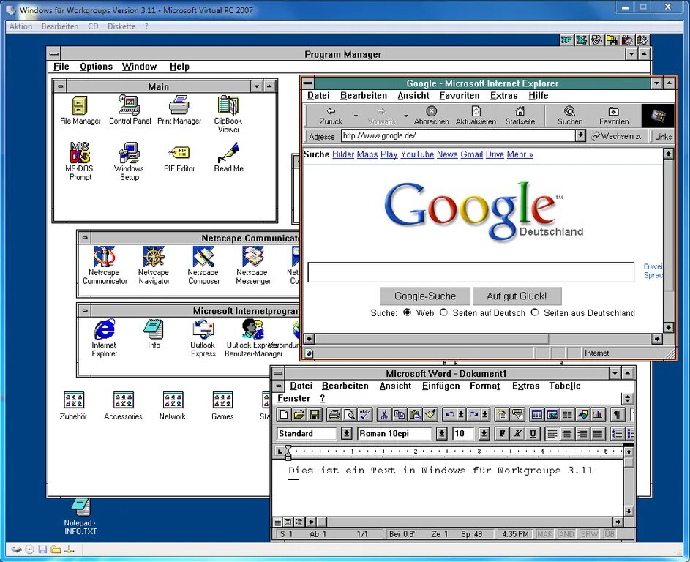Click the Format Painter brush icon in Word
Image resolution: width=690 pixels, height=562 pixels.
(x=430, y=414)
